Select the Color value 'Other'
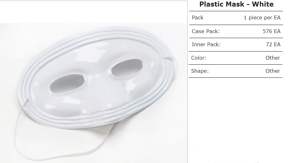 (273, 58)
